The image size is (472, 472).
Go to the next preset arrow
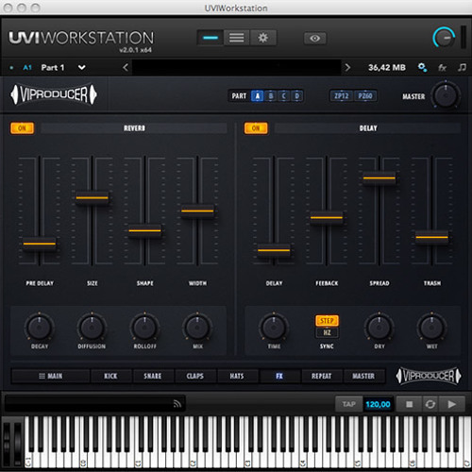[x=347, y=67]
